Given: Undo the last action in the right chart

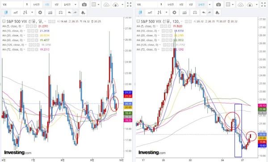Looking at the screenshot, I should (x=204, y=13).
